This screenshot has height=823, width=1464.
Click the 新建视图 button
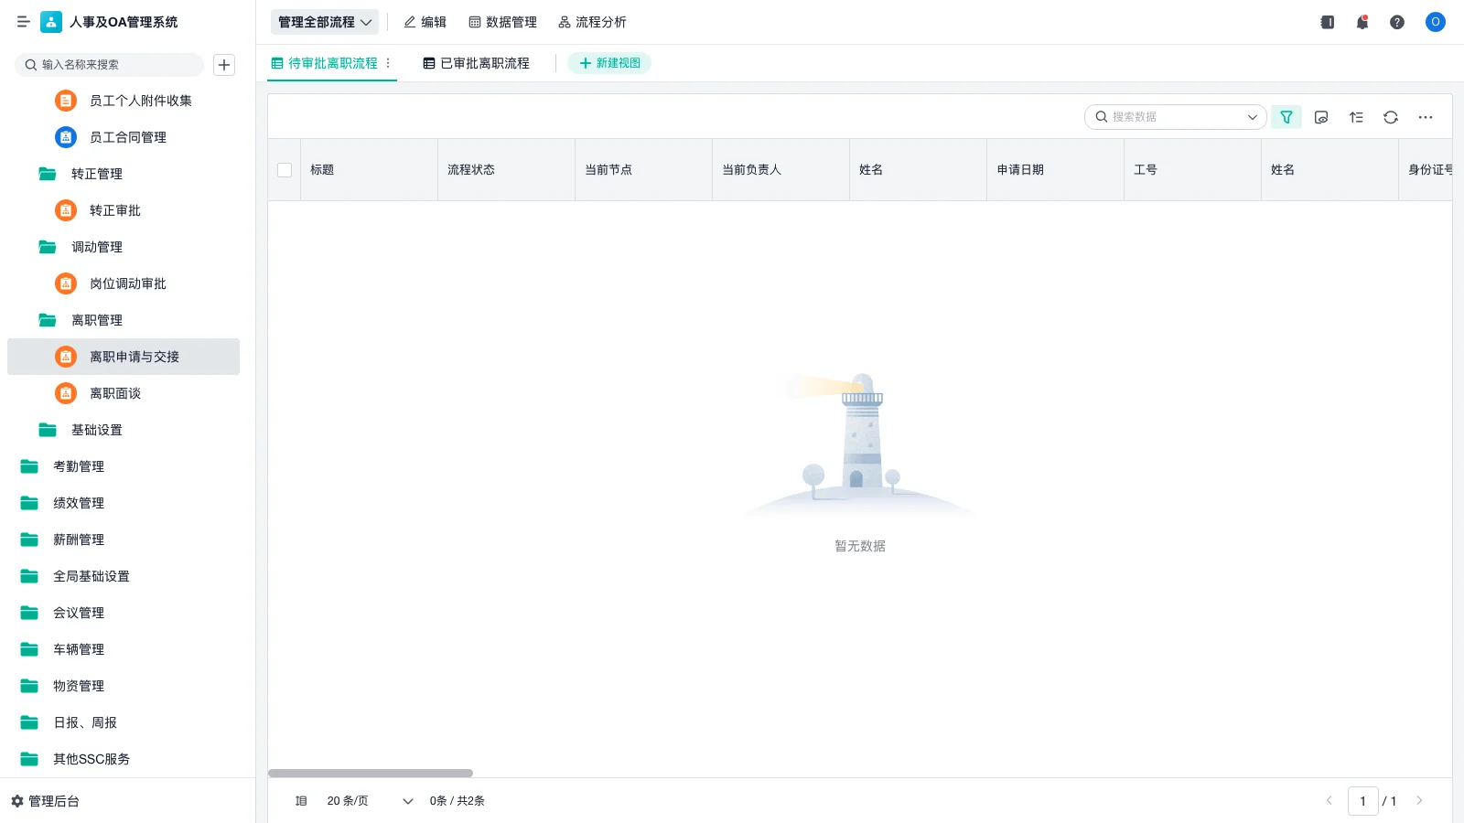[x=609, y=63]
